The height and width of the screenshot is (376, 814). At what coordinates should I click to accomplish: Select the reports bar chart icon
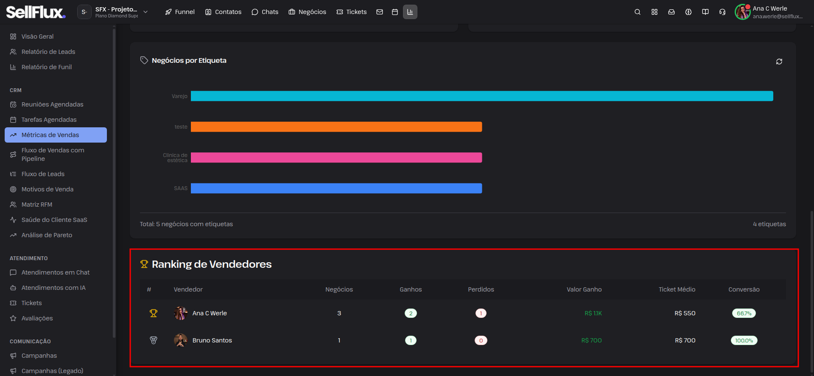(410, 12)
